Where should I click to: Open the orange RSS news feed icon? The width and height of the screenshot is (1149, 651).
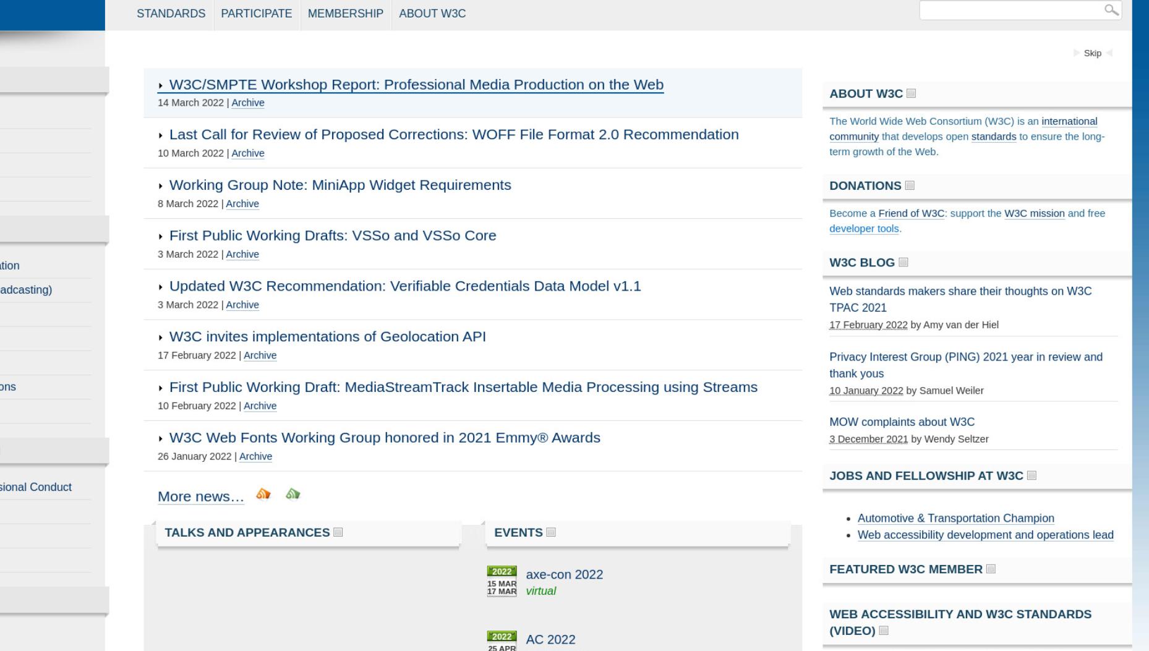point(263,494)
